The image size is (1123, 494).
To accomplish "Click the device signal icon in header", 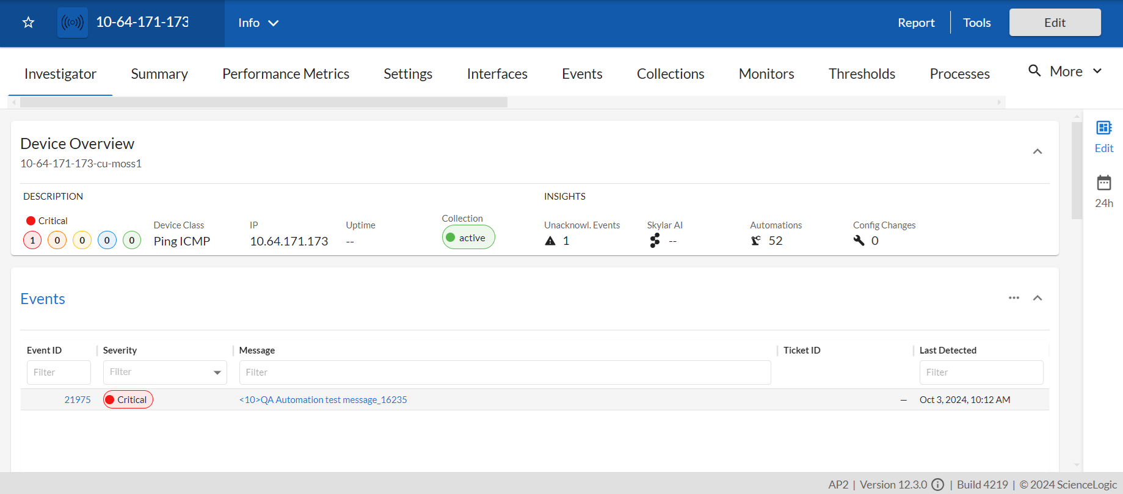I will pyautogui.click(x=73, y=23).
